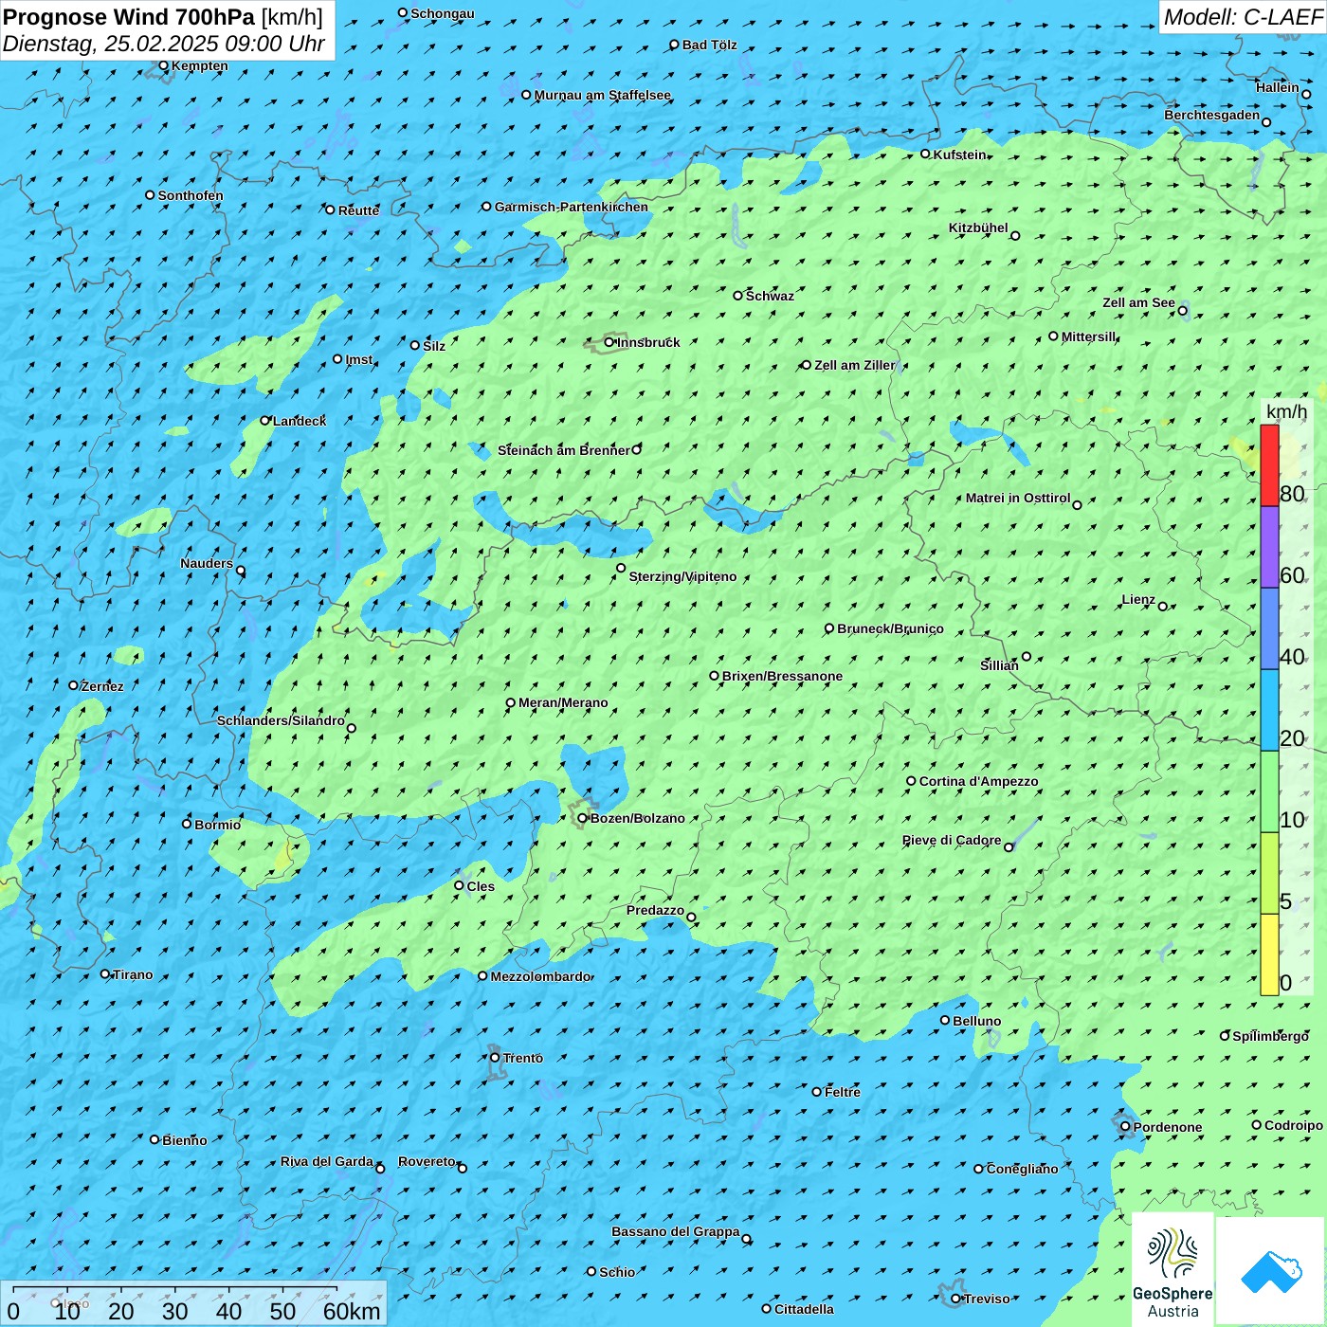Click the light green 10 km/h legend band

(1269, 791)
